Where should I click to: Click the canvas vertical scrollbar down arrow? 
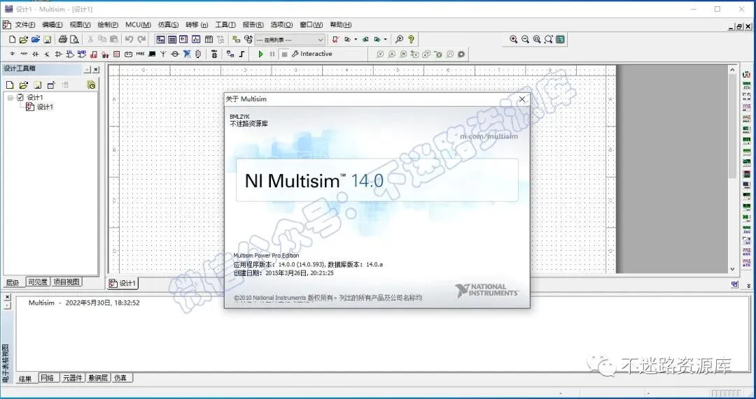732,269
